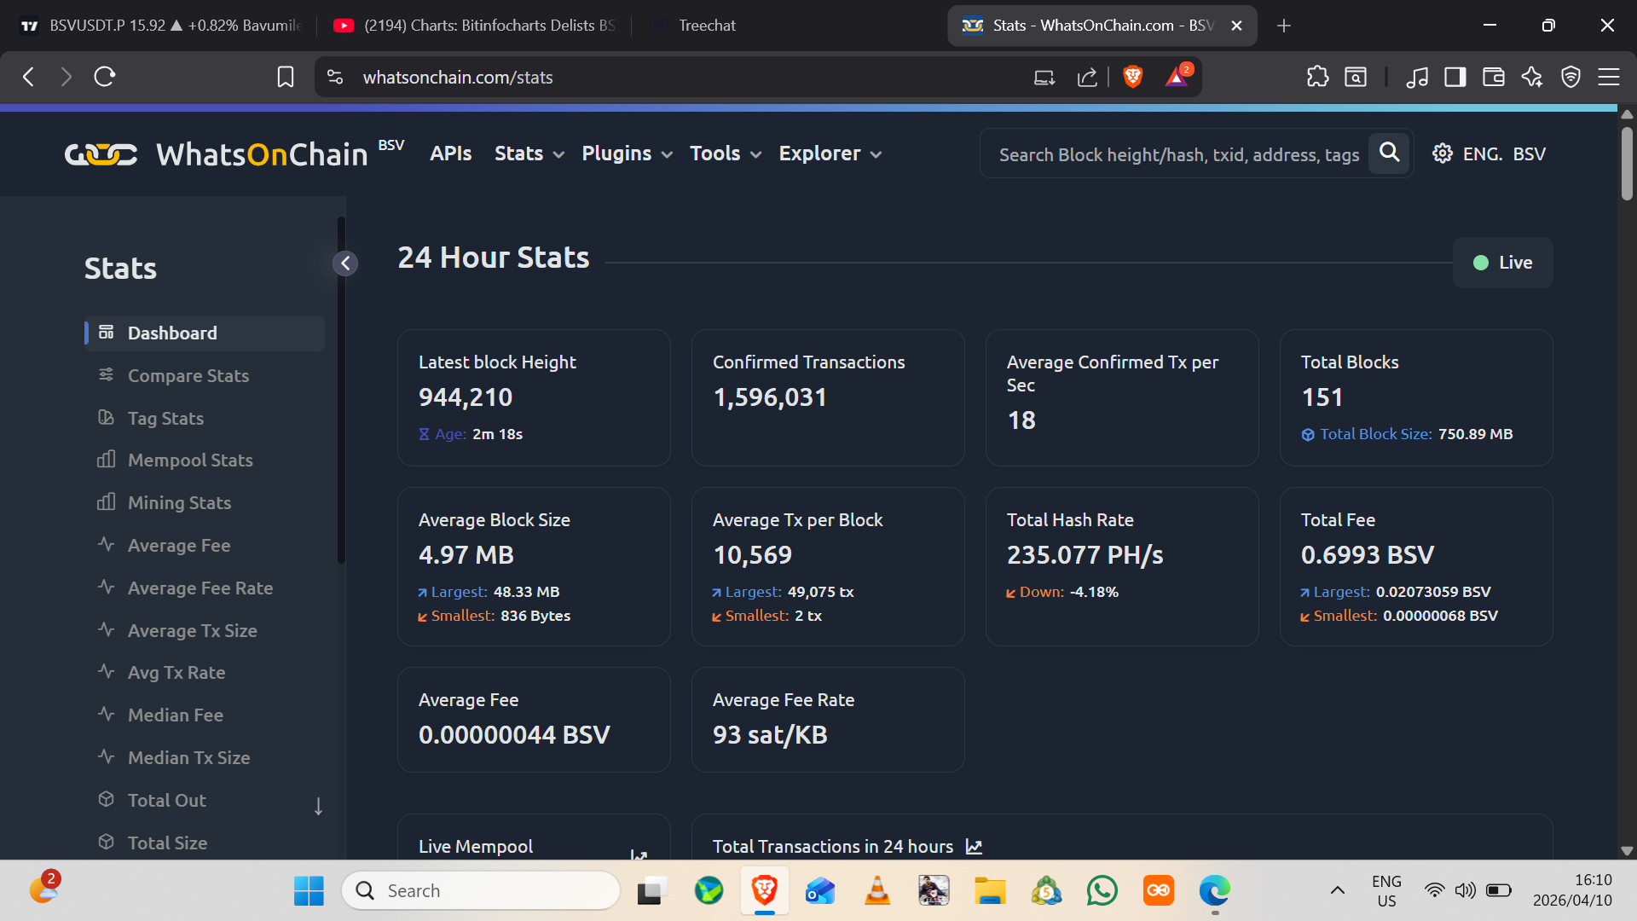The image size is (1637, 921).
Task: Bookmark this page
Action: click(x=286, y=78)
